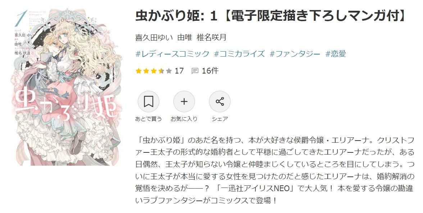Open author 椎名咲月 link

point(211,37)
